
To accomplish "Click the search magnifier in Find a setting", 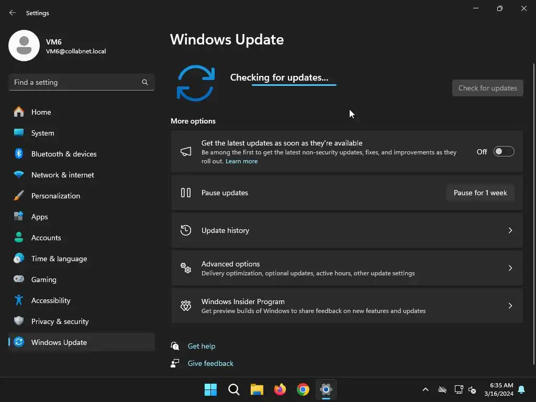I will [145, 82].
